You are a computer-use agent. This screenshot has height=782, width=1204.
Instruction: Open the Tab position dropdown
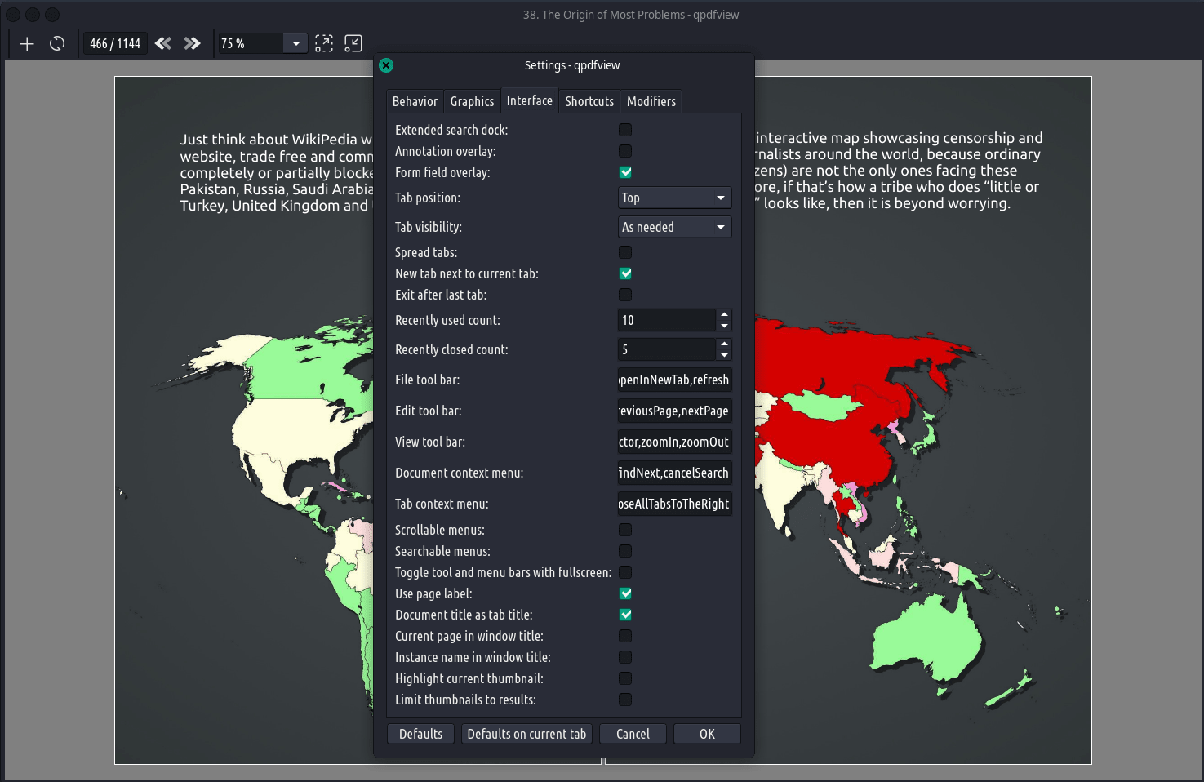pyautogui.click(x=674, y=198)
